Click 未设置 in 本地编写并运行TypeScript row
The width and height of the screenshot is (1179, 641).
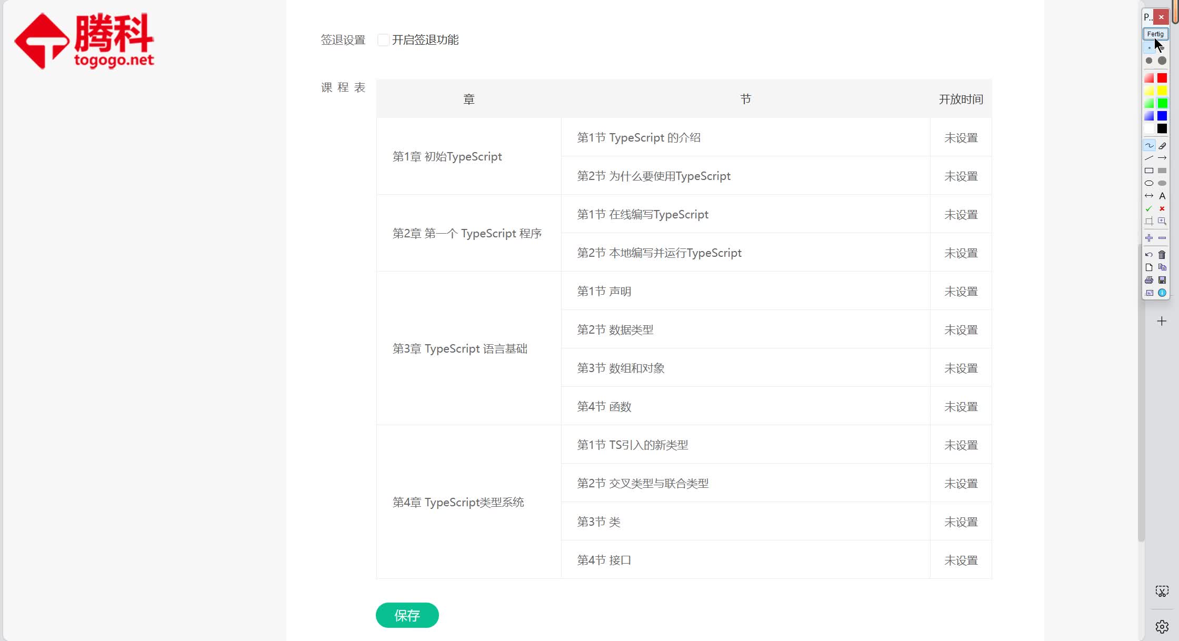[961, 253]
